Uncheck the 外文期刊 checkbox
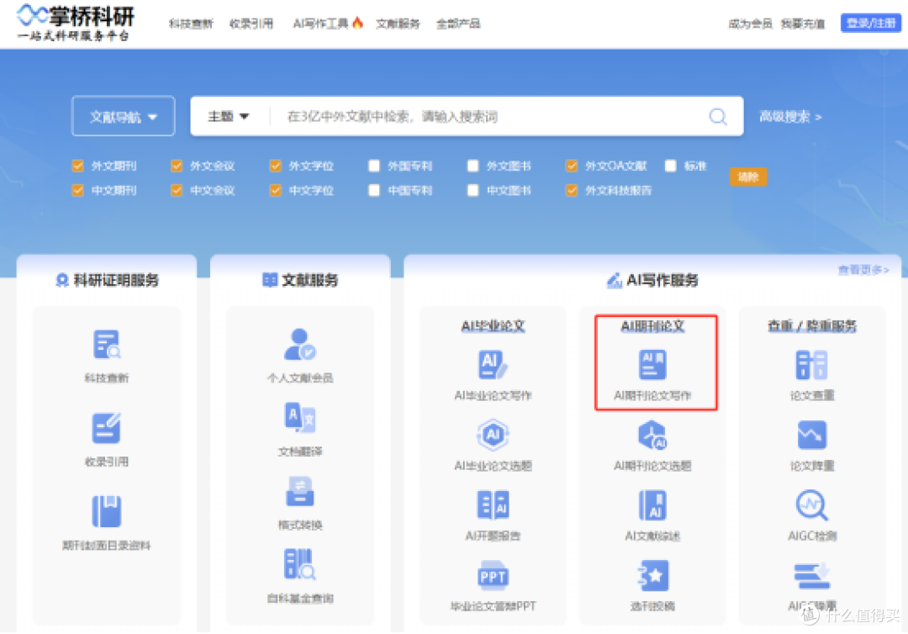This screenshot has height=634, width=908. pos(77,166)
